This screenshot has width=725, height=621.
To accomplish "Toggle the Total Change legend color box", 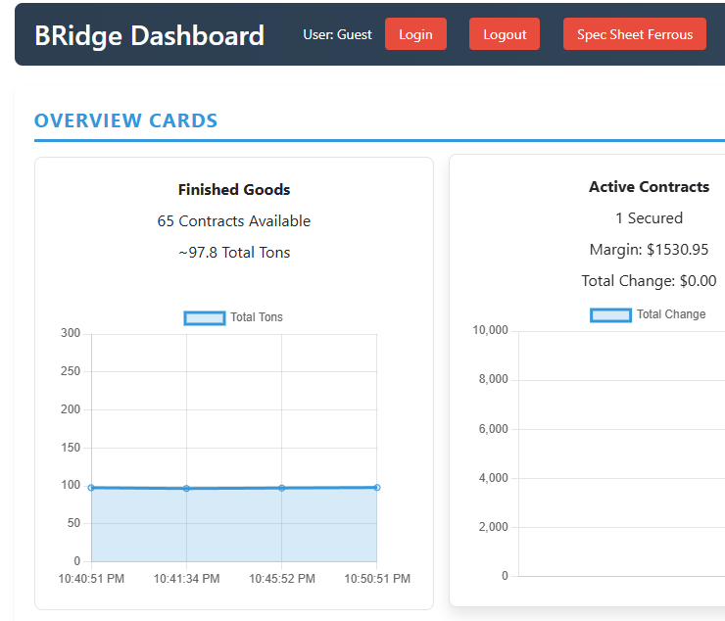I will [x=610, y=314].
